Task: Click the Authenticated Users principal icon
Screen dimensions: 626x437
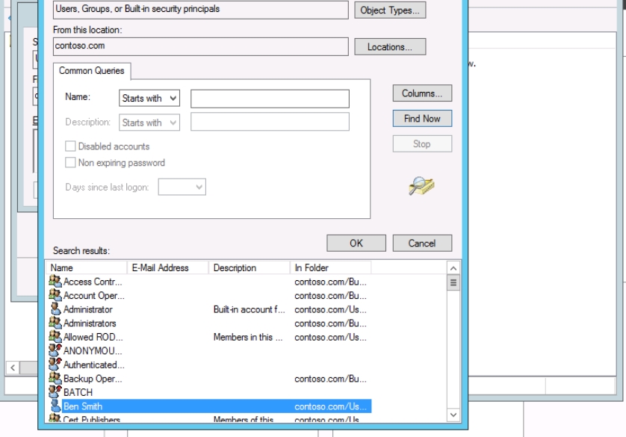Action: point(55,365)
